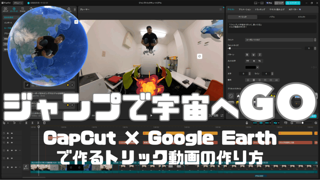
Task: Toggle eye icon on main video track
Action: 12,167
